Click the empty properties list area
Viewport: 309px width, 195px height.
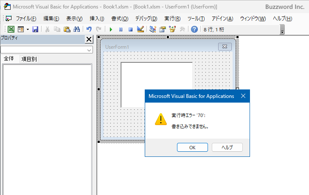click(47, 129)
